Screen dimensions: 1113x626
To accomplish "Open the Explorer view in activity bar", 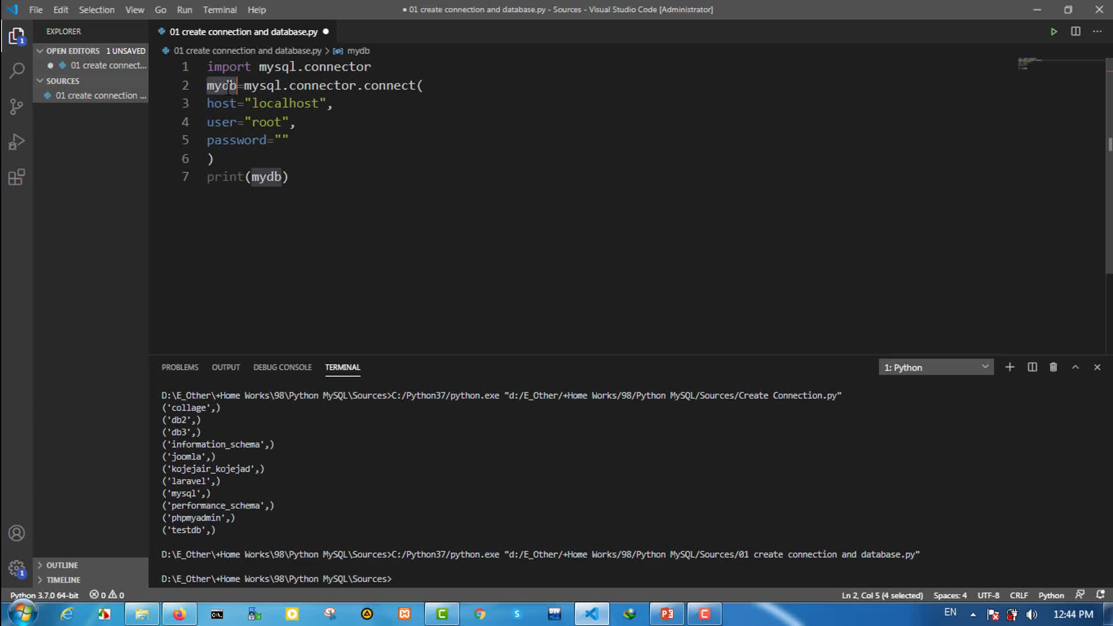I will pyautogui.click(x=17, y=37).
